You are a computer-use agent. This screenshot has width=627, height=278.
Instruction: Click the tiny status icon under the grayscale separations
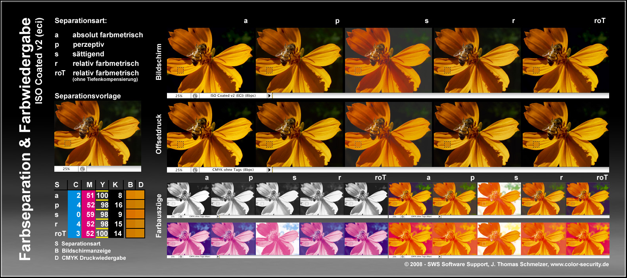point(181,217)
